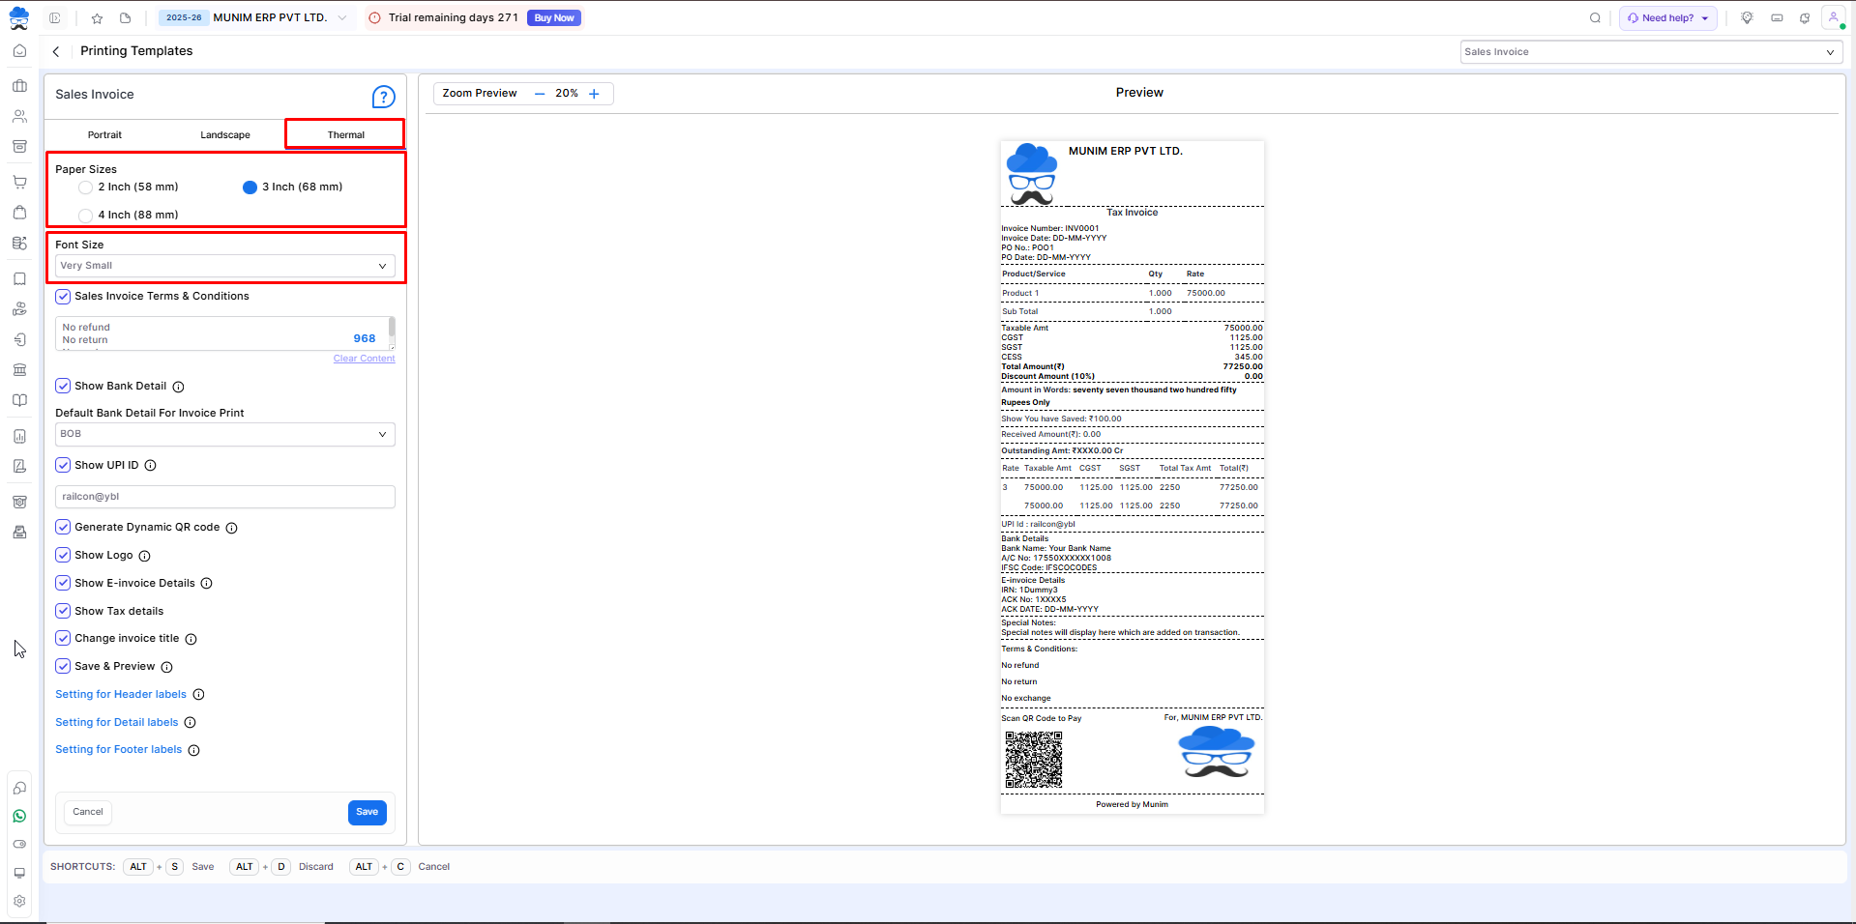Select 2 Inch (58 mm) paper size
1856x924 pixels.
coord(86,188)
